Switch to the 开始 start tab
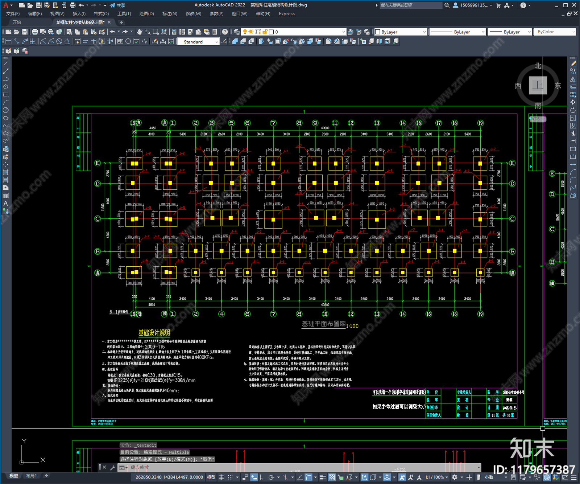The image size is (580, 484). (x=17, y=22)
